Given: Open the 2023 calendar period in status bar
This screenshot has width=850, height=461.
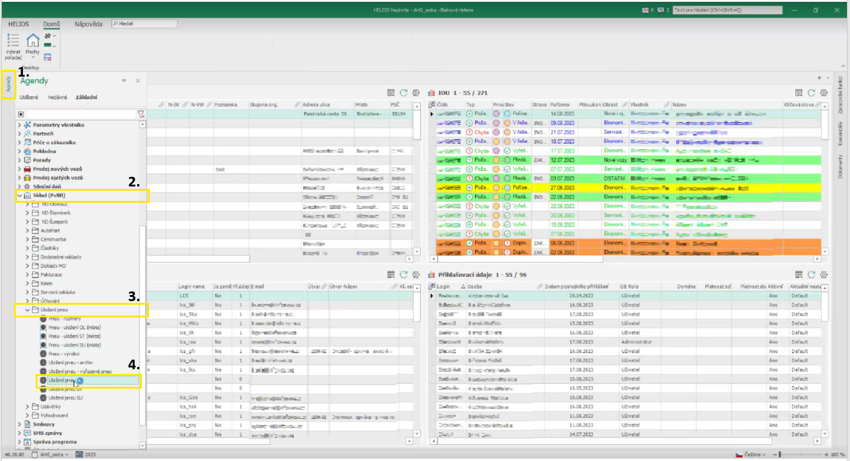Looking at the screenshot, I should (x=85, y=454).
